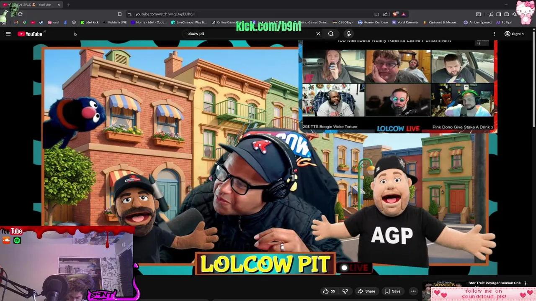
Task: View site information icon in address bar
Action: tap(130, 14)
